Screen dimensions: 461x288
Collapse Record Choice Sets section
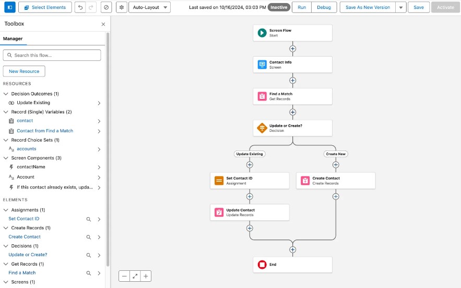point(6,140)
